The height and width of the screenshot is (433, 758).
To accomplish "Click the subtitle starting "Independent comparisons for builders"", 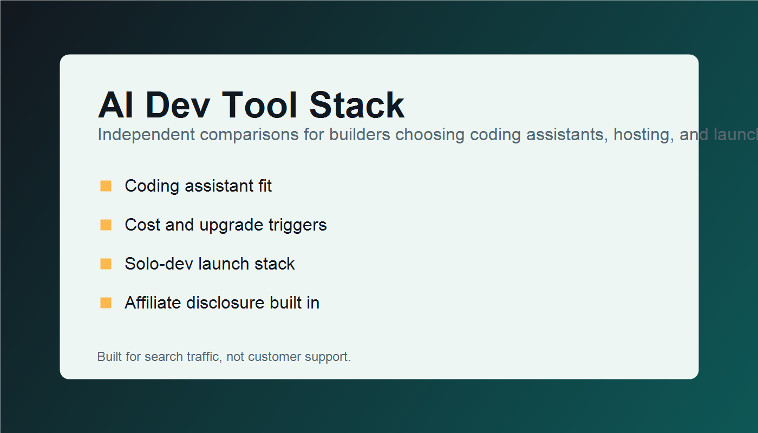I will 428,134.
